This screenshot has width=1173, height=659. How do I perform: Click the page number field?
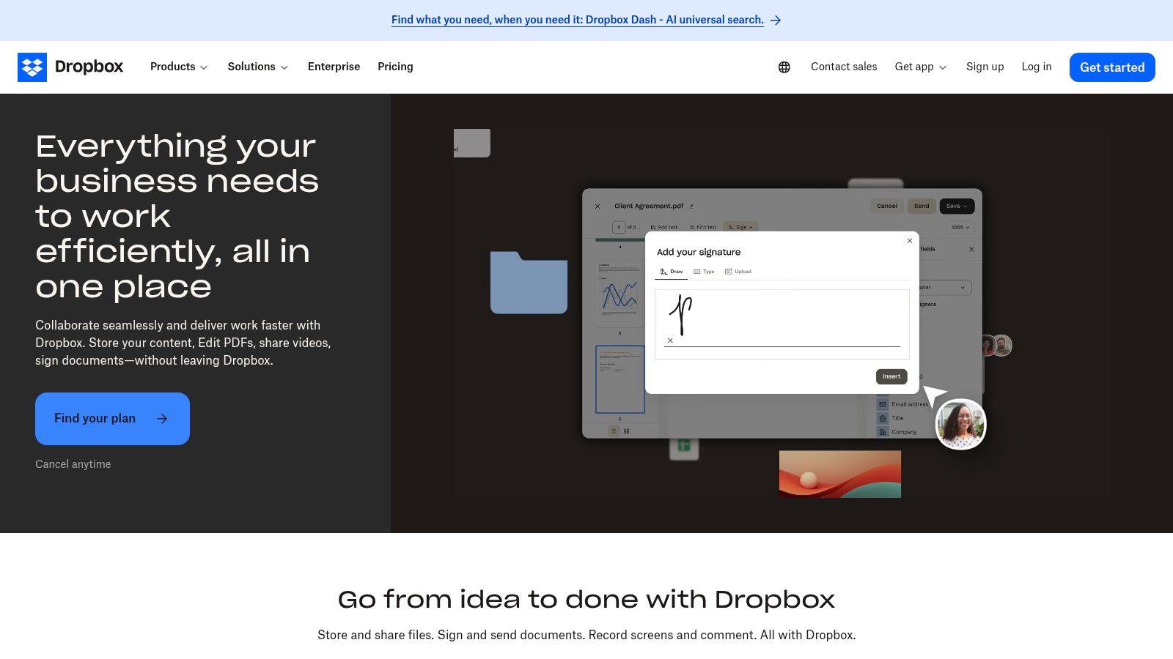click(619, 227)
